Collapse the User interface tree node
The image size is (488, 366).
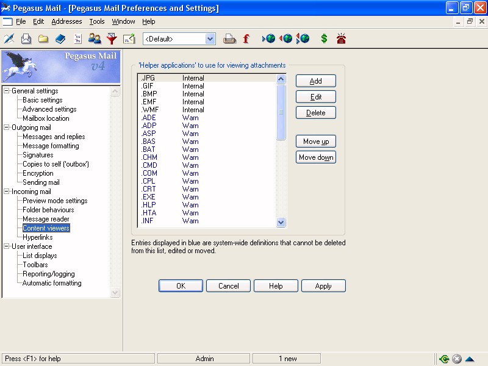(x=7, y=246)
